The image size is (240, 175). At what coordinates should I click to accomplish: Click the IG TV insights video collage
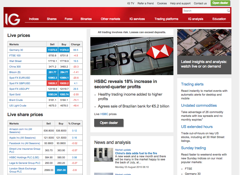pos(204,42)
